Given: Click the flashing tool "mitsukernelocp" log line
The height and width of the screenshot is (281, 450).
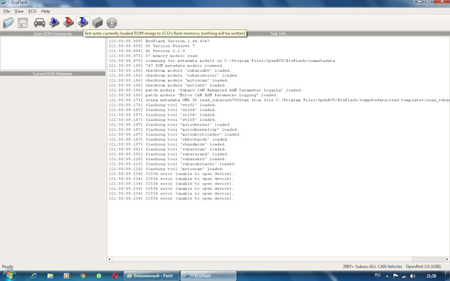Looking at the screenshot, I should pos(173,130).
